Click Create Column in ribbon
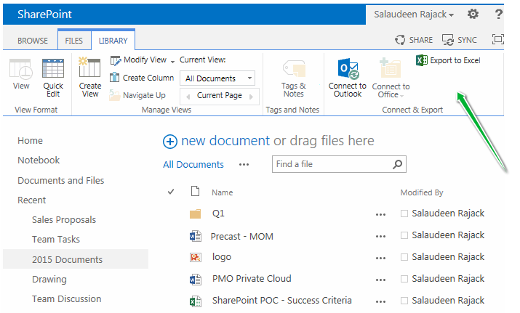Image resolution: width=520 pixels, height=313 pixels. click(x=142, y=78)
